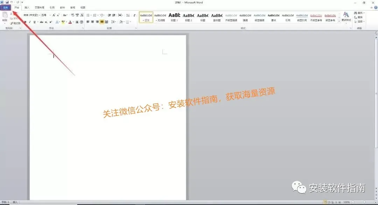Click the Sort icon

click(x=128, y=15)
